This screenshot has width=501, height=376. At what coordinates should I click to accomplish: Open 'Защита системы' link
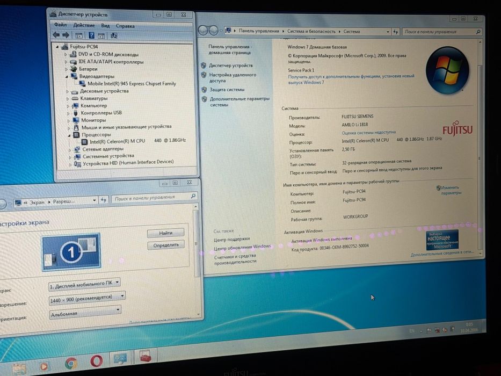(x=227, y=90)
